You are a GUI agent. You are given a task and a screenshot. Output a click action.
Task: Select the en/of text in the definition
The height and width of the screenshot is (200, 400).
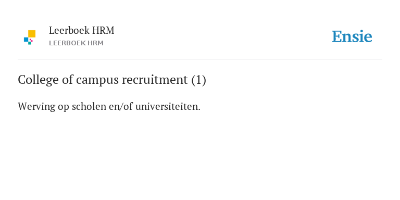click(x=121, y=106)
